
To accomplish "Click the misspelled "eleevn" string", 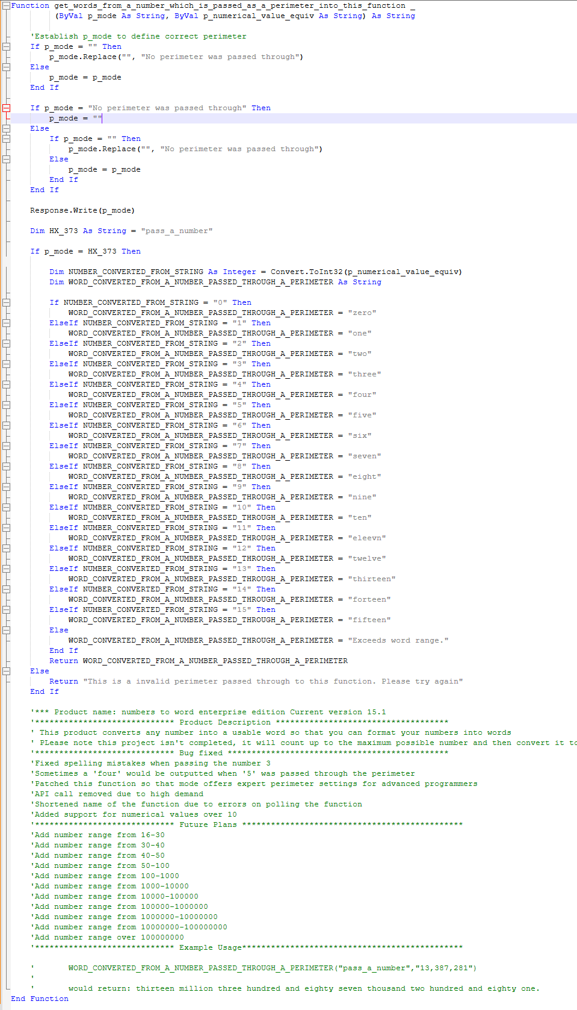I will tap(366, 538).
